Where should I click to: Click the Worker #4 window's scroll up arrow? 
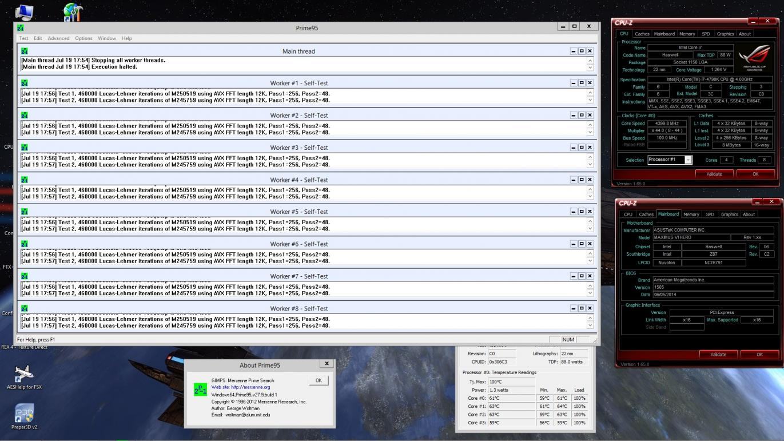pos(590,189)
